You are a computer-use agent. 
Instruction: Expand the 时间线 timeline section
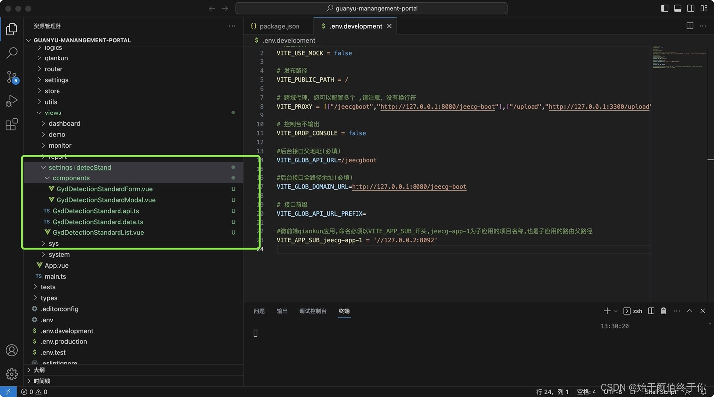134,381
